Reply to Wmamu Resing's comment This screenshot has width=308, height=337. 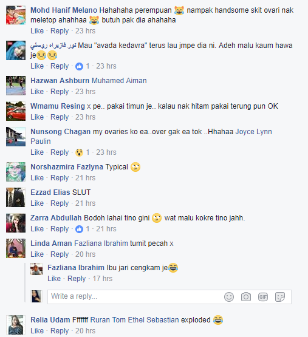click(60, 117)
